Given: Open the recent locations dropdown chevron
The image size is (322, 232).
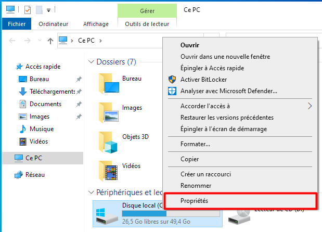Looking at the screenshot, I should (40, 41).
